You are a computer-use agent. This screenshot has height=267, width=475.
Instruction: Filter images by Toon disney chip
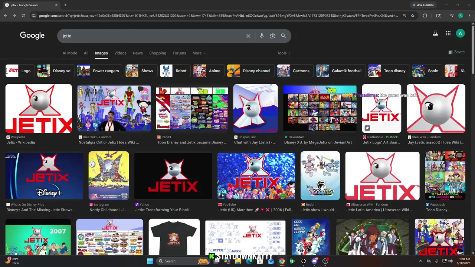tap(389, 71)
